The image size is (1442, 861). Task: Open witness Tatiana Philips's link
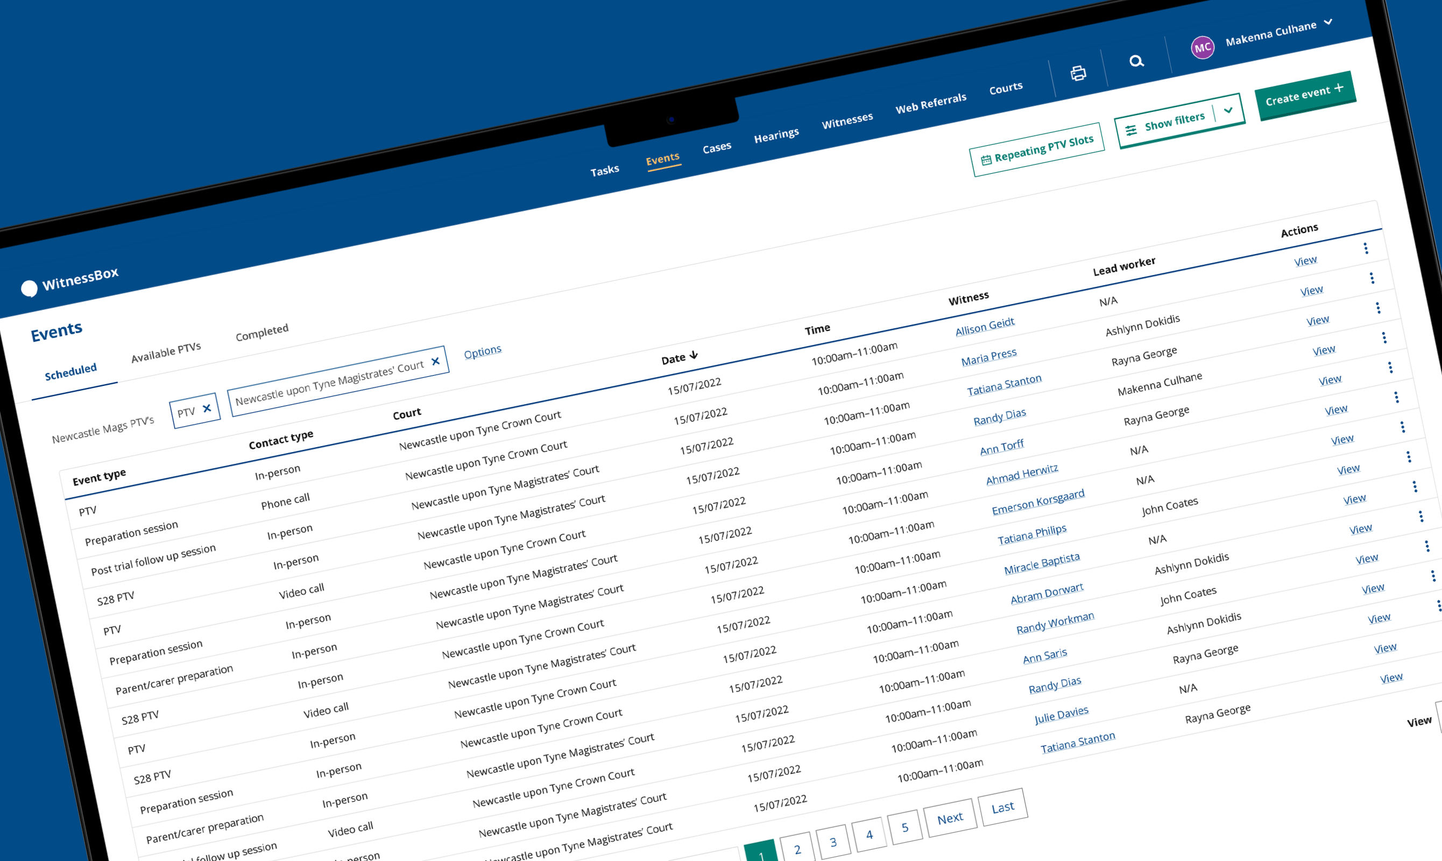pos(1031,534)
